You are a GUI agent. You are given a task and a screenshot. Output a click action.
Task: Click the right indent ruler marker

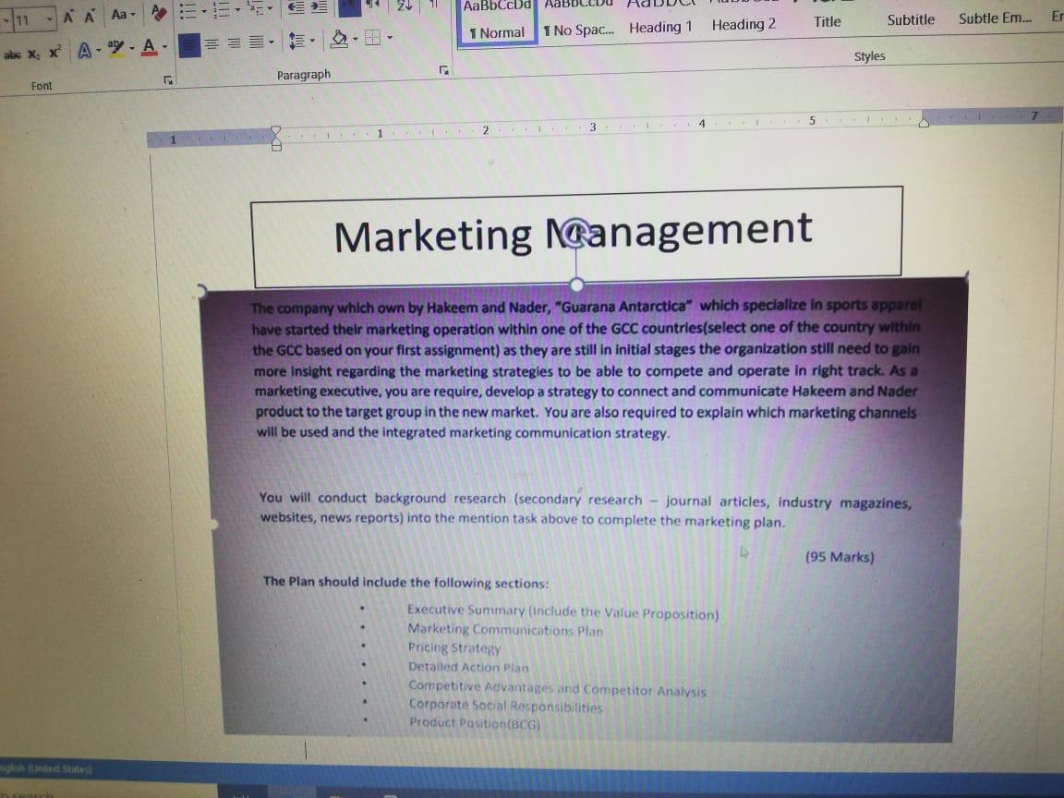point(924,122)
